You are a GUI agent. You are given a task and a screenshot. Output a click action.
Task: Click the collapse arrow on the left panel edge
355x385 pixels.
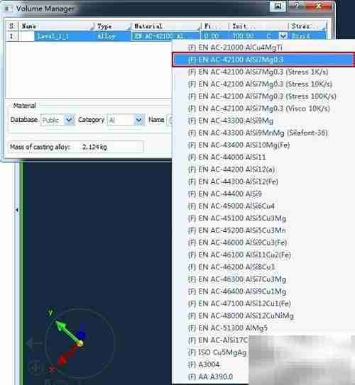(17, 210)
